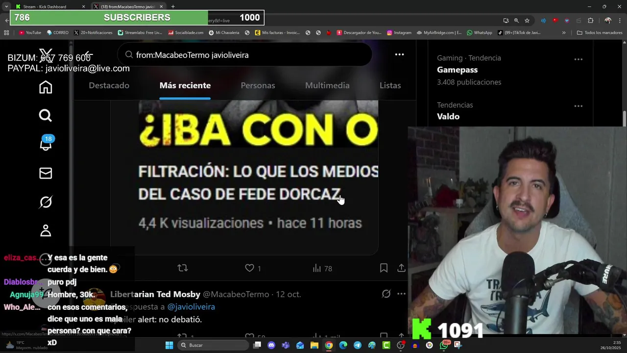Repost the Fede Dorcaz video post
This screenshot has height=353, width=627.
coord(182,268)
